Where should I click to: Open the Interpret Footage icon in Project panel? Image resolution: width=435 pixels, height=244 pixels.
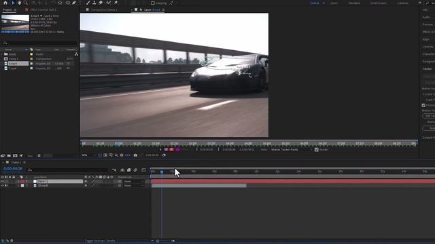[x=3, y=156]
